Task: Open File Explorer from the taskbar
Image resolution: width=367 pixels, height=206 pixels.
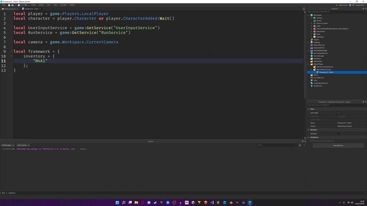Action: tap(136, 203)
